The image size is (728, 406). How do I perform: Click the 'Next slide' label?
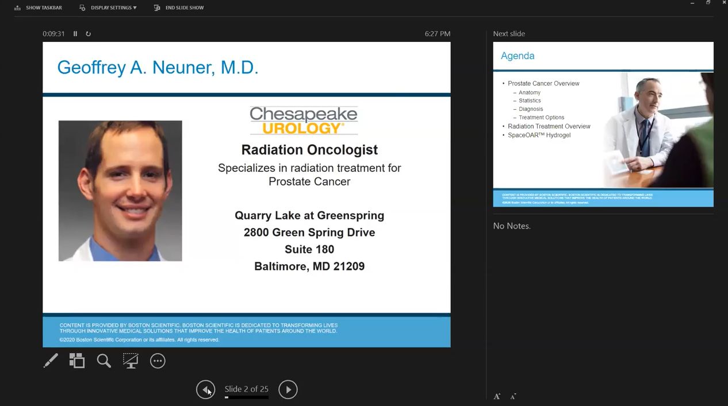509,34
